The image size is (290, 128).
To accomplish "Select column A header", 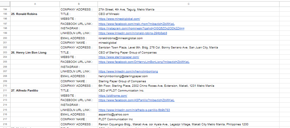I will (35, 4).
